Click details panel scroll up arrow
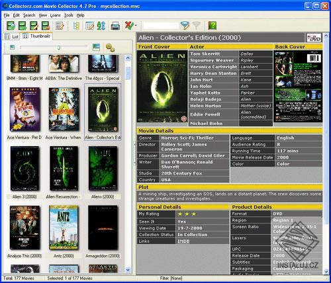The width and height of the screenshot is (331, 283). pyautogui.click(x=326, y=36)
